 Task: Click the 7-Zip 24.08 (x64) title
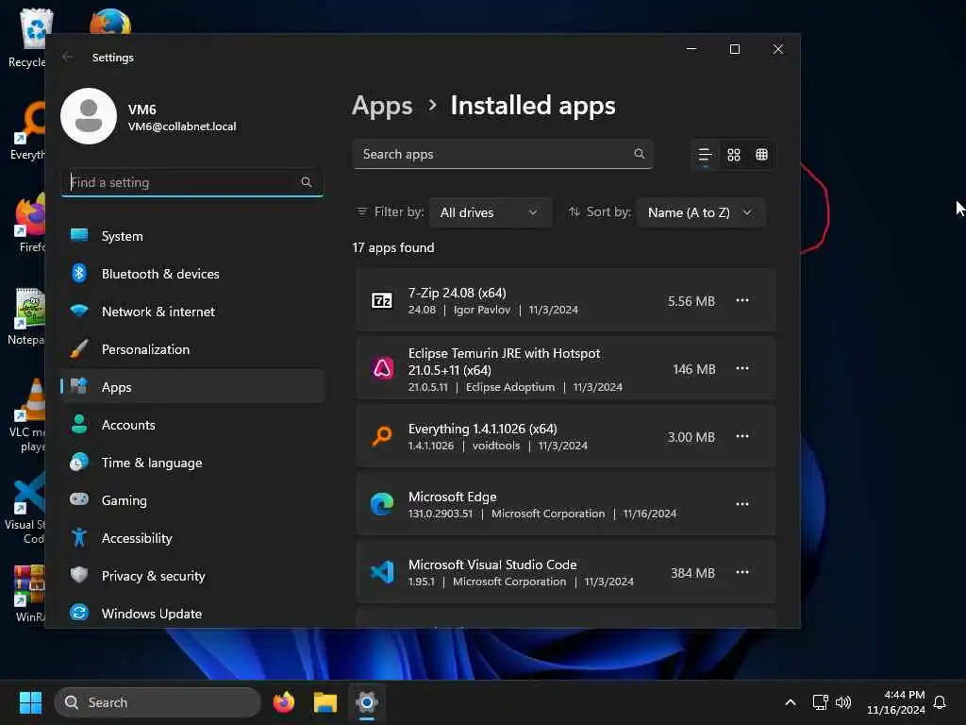click(458, 293)
